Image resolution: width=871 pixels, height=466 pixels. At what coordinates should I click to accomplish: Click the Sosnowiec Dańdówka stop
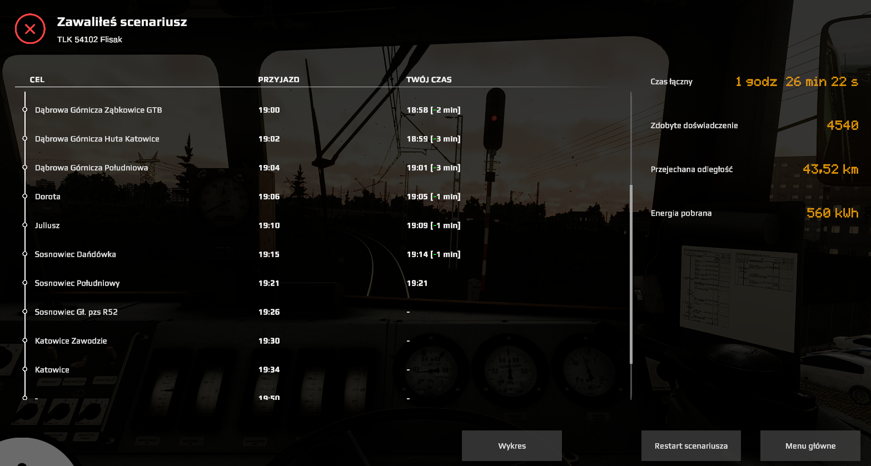click(75, 254)
